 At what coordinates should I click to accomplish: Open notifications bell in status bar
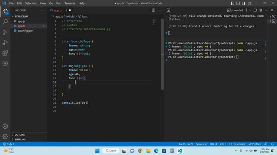click(272, 144)
